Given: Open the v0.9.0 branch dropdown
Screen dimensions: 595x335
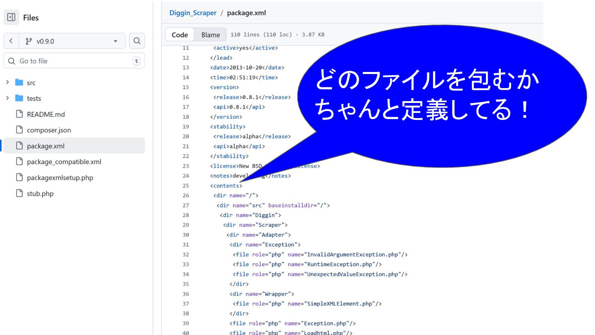Looking at the screenshot, I should [72, 41].
